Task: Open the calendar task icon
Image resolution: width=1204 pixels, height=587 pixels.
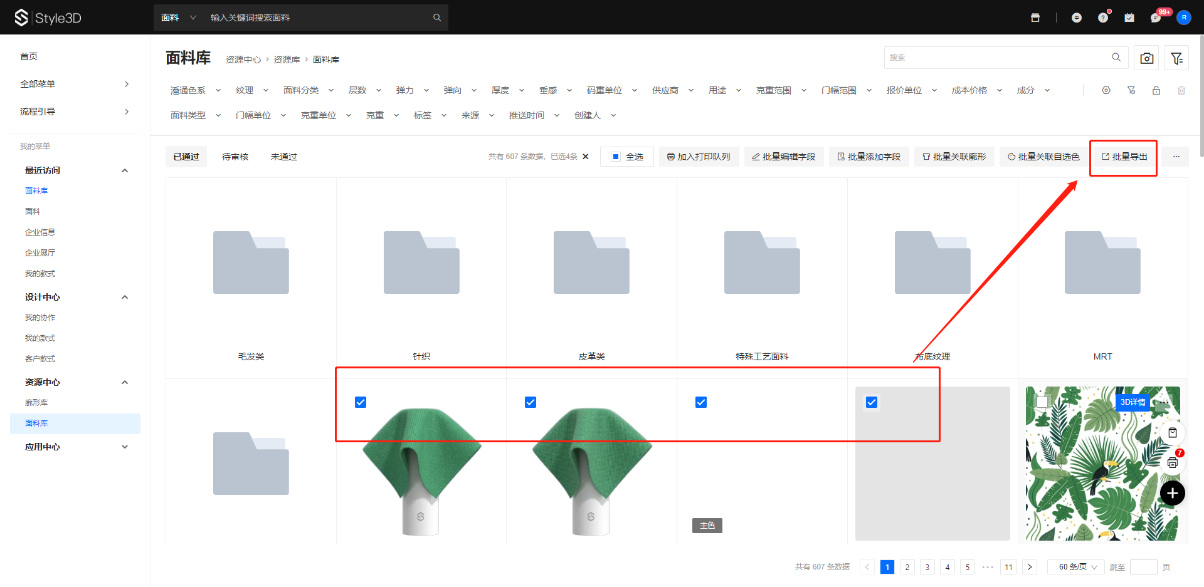Action: 1129,18
